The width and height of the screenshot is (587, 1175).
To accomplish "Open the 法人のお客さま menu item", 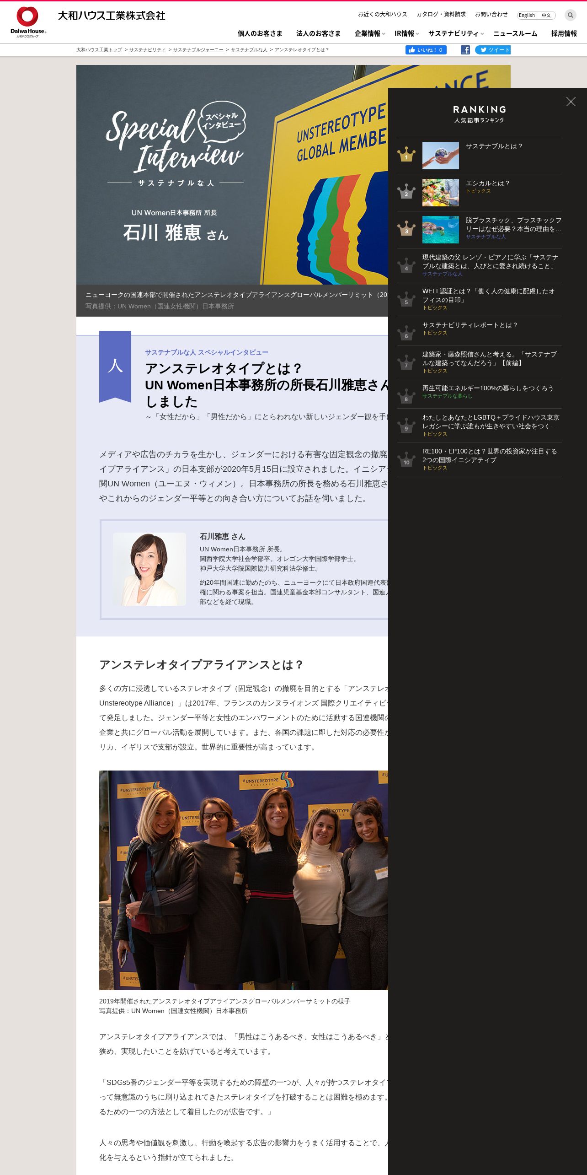I will coord(318,33).
